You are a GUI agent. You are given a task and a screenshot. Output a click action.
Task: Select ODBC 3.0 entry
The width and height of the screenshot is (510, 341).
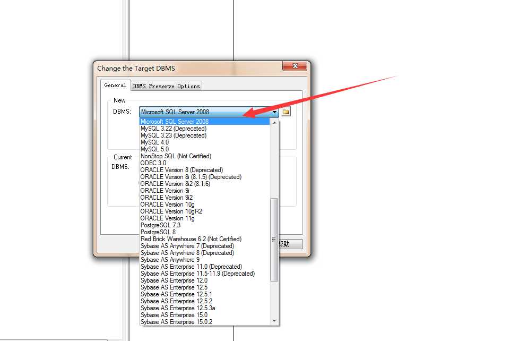[205, 163]
